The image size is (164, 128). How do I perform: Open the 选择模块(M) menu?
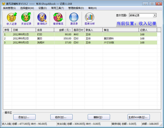coord(27,8)
